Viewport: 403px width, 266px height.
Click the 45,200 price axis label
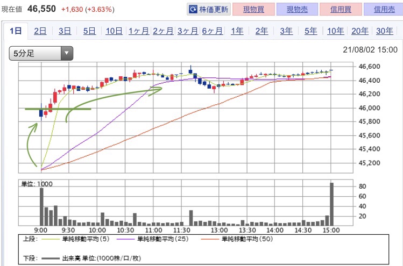click(x=369, y=163)
